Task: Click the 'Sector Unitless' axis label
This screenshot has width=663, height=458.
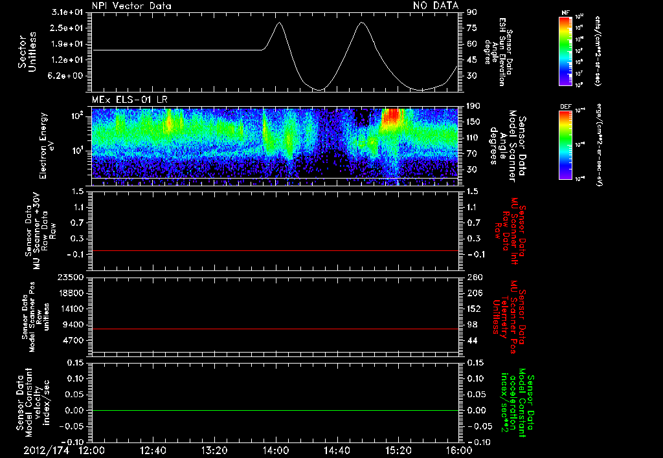Action: [27, 52]
